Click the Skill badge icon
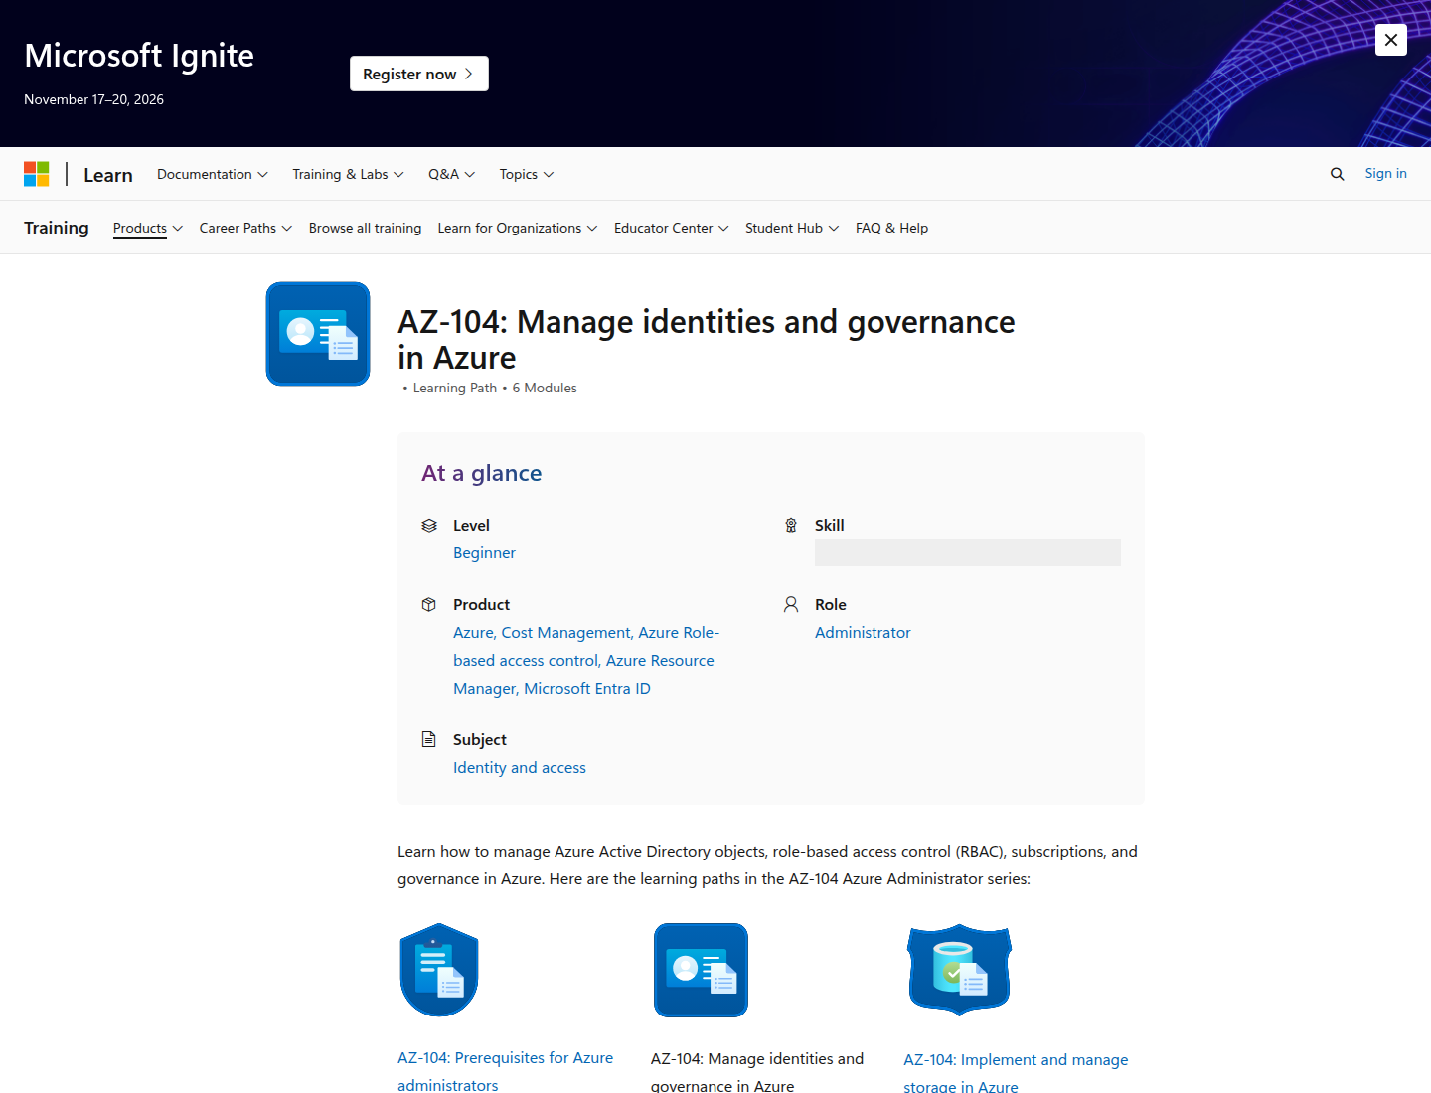Screen dimensions: 1431x1093 pos(791,525)
